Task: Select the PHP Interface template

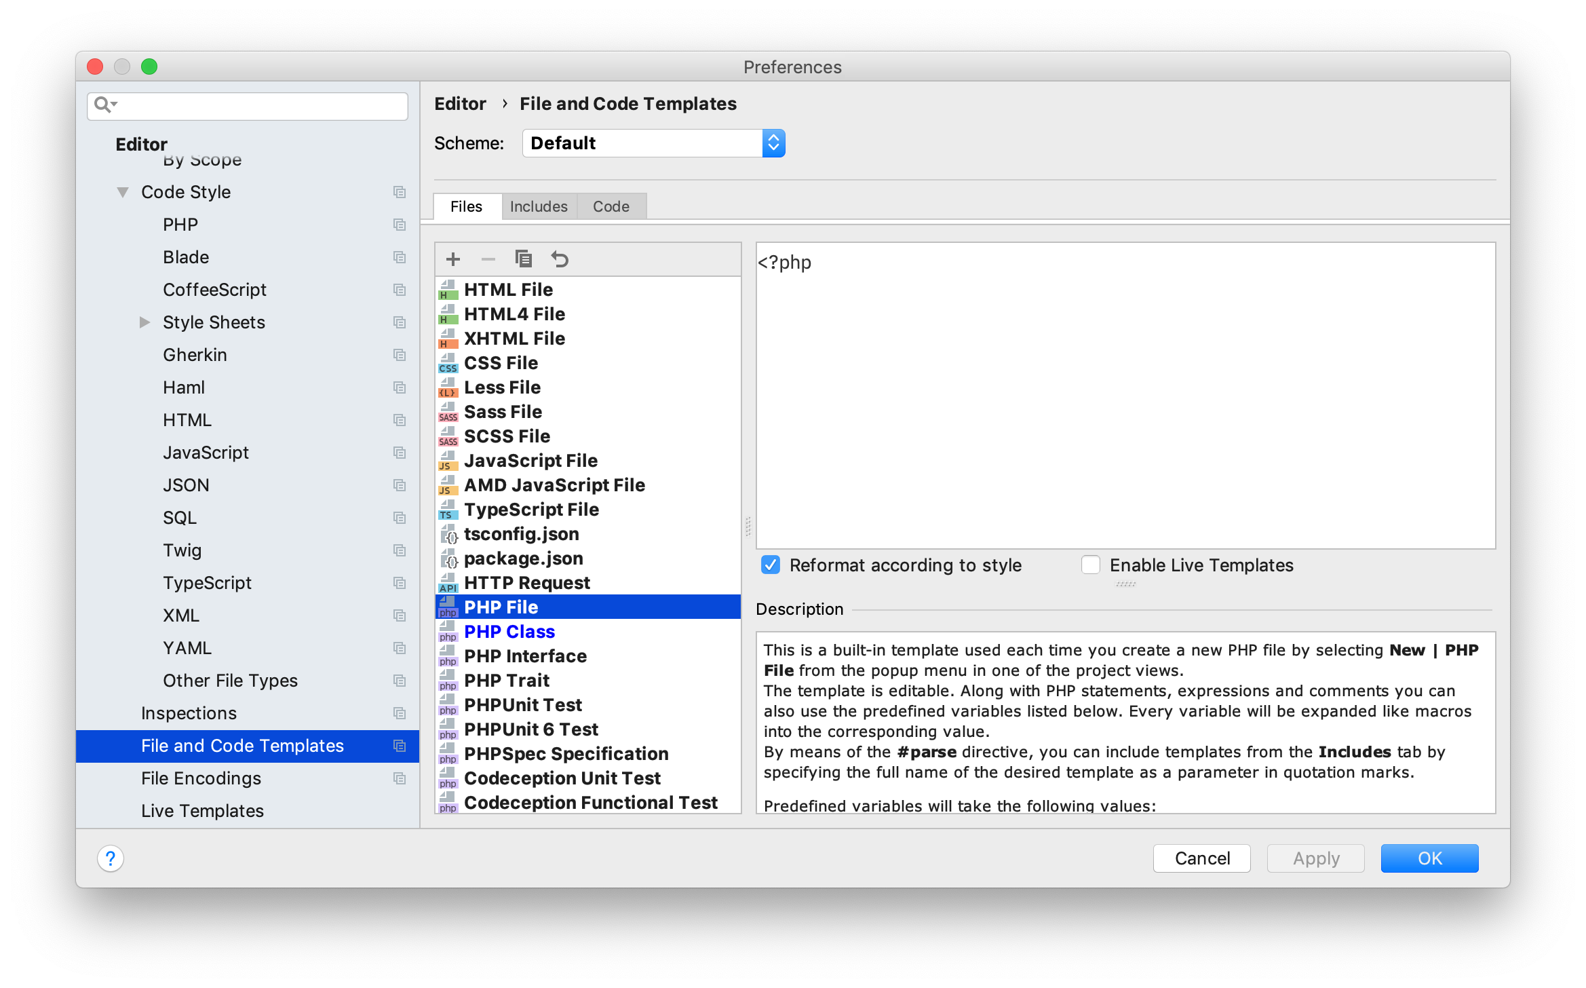Action: coord(588,656)
